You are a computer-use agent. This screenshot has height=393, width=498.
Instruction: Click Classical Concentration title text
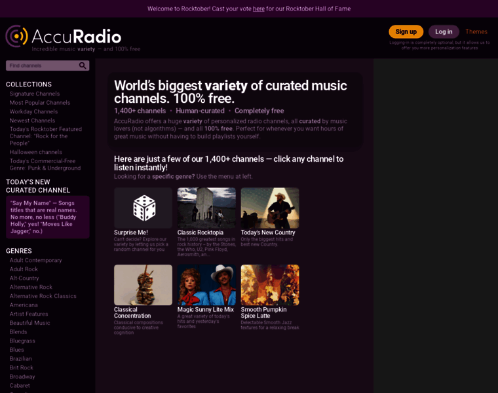coord(132,312)
